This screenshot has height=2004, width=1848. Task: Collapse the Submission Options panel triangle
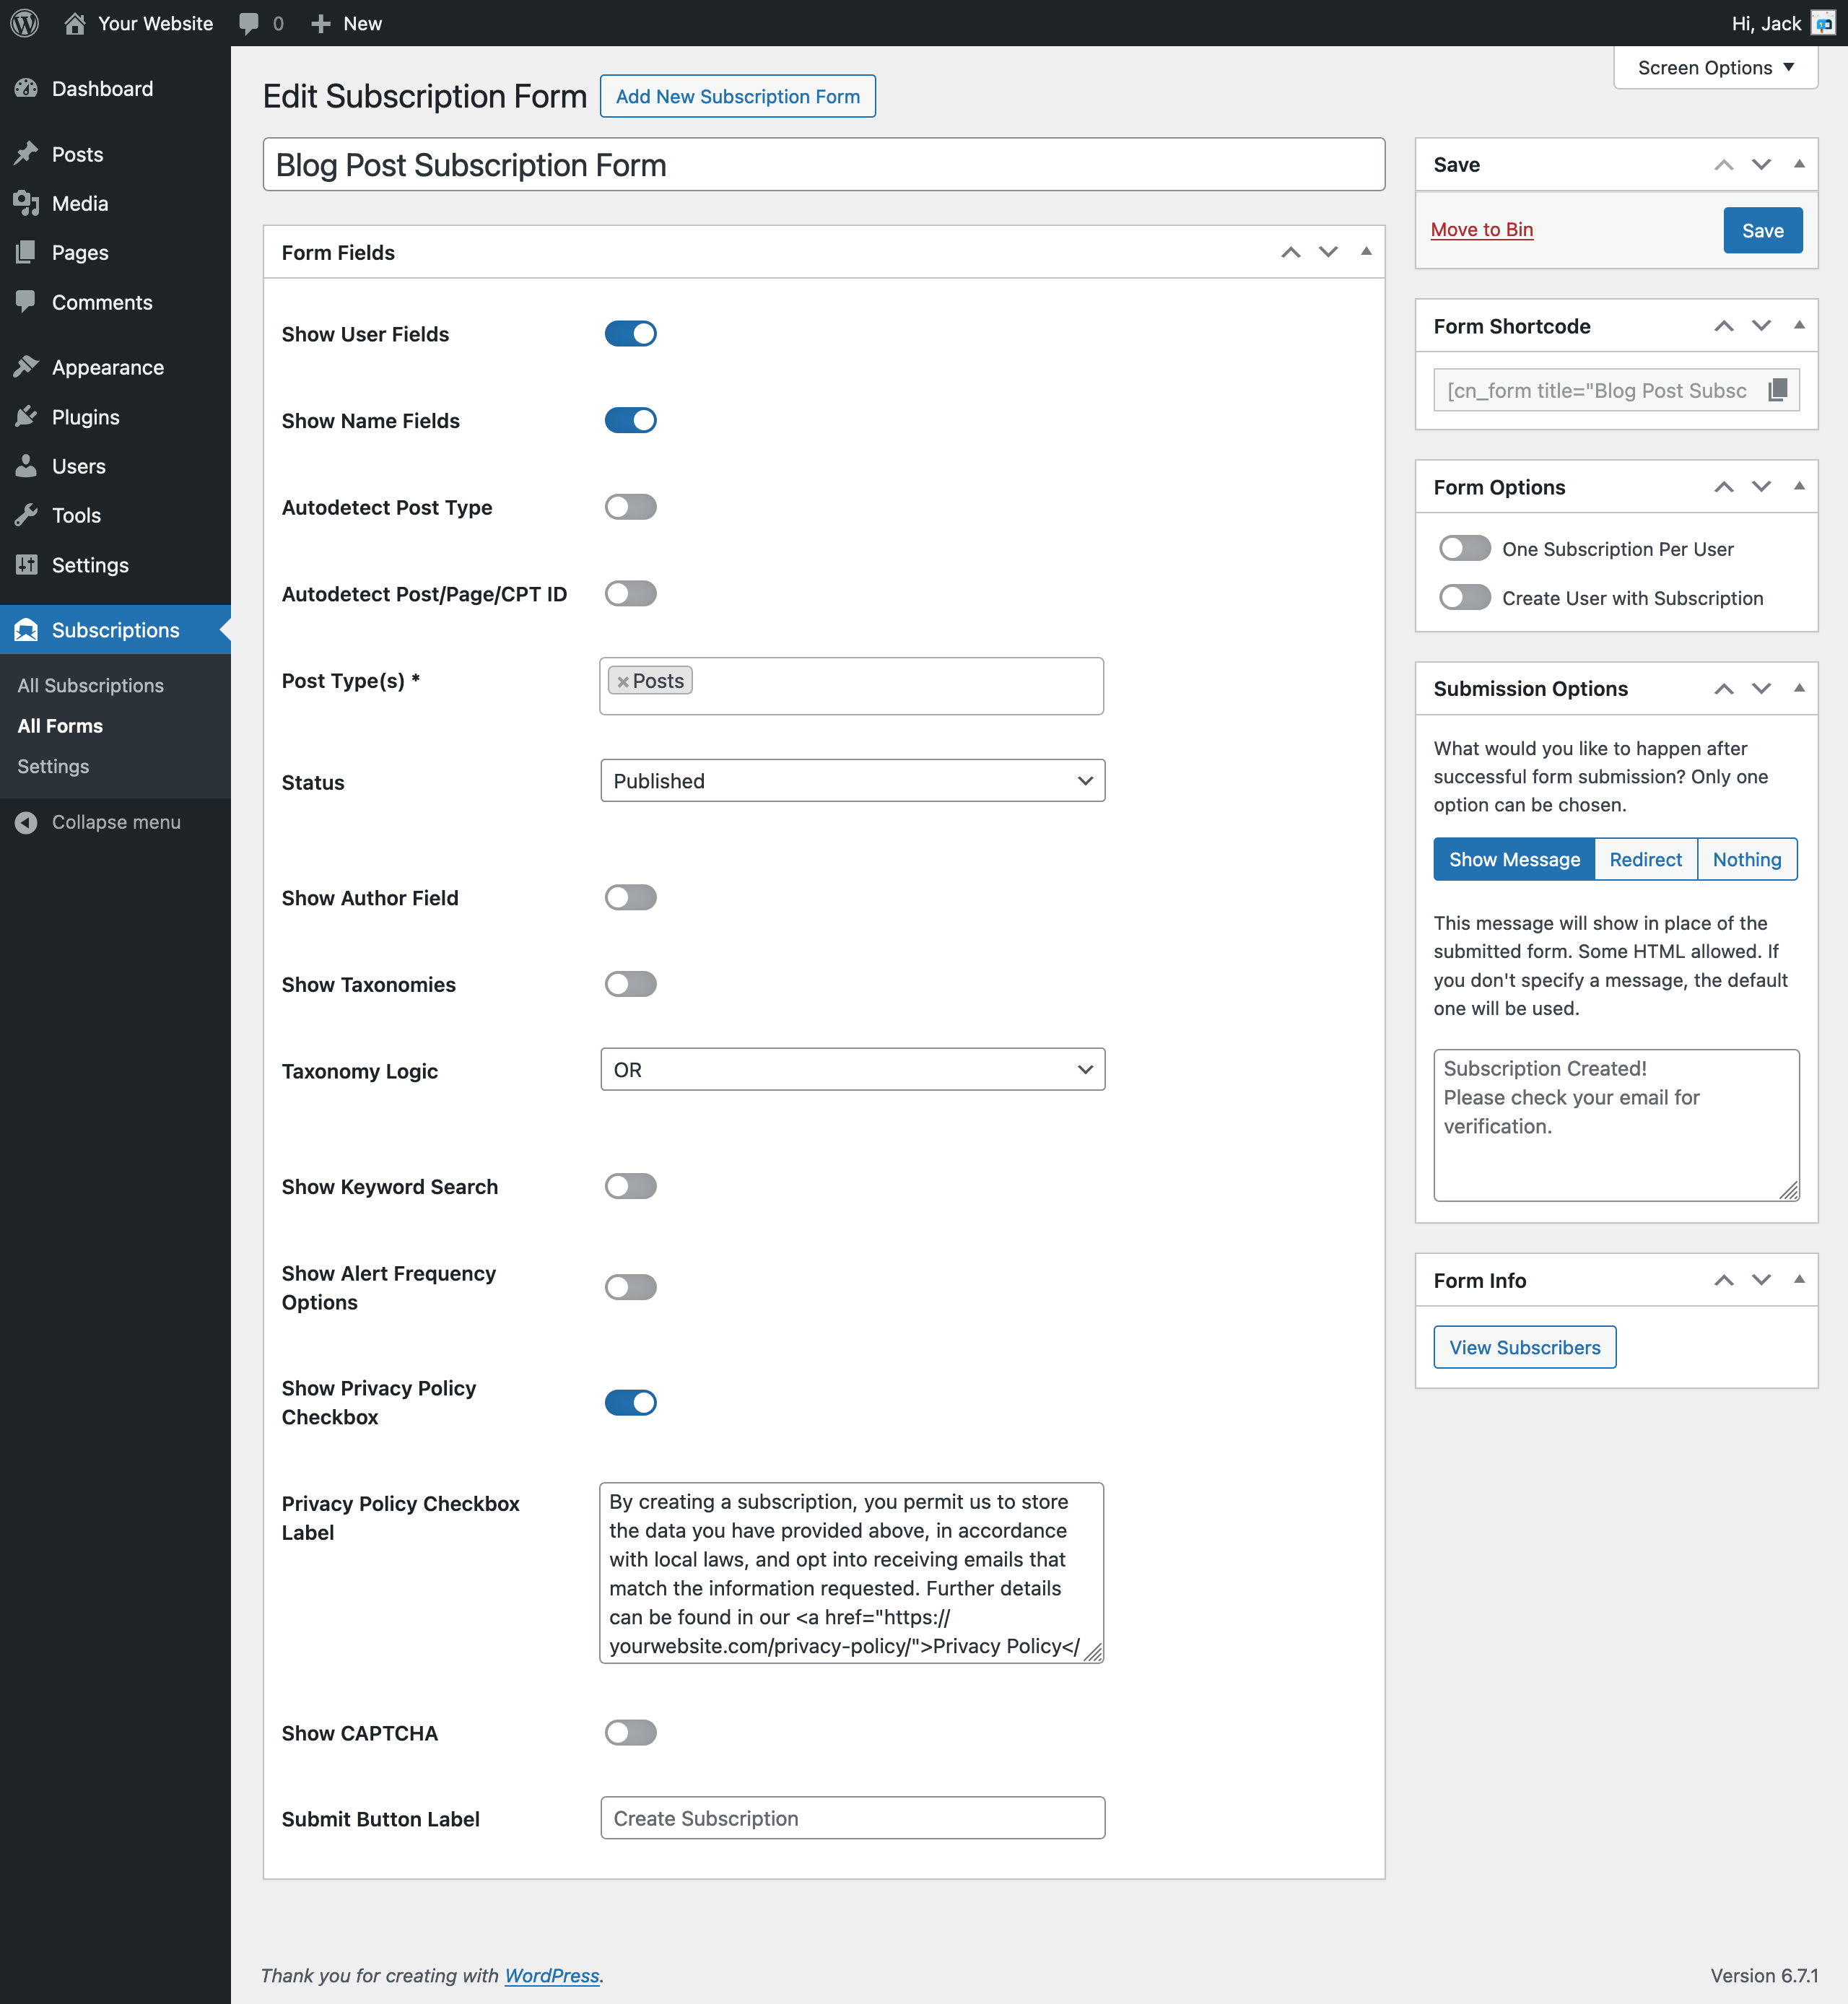(x=1799, y=688)
